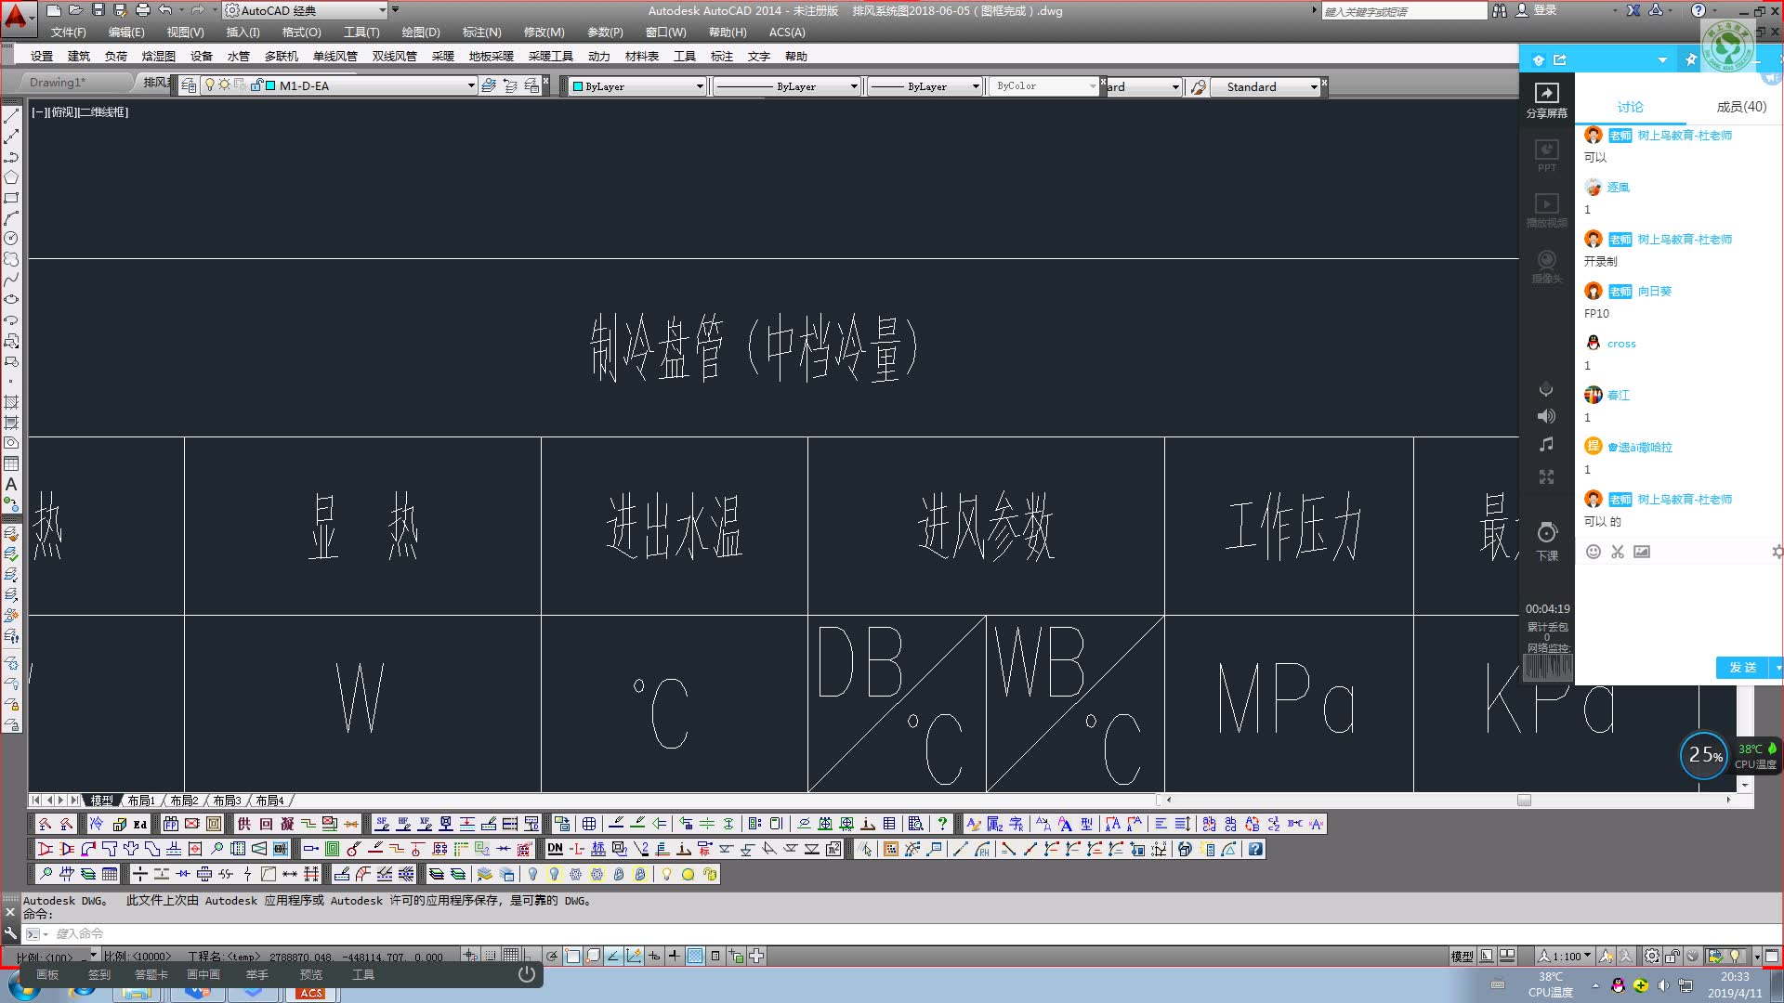
Task: Click the blue question mark help icon
Action: point(1255,849)
